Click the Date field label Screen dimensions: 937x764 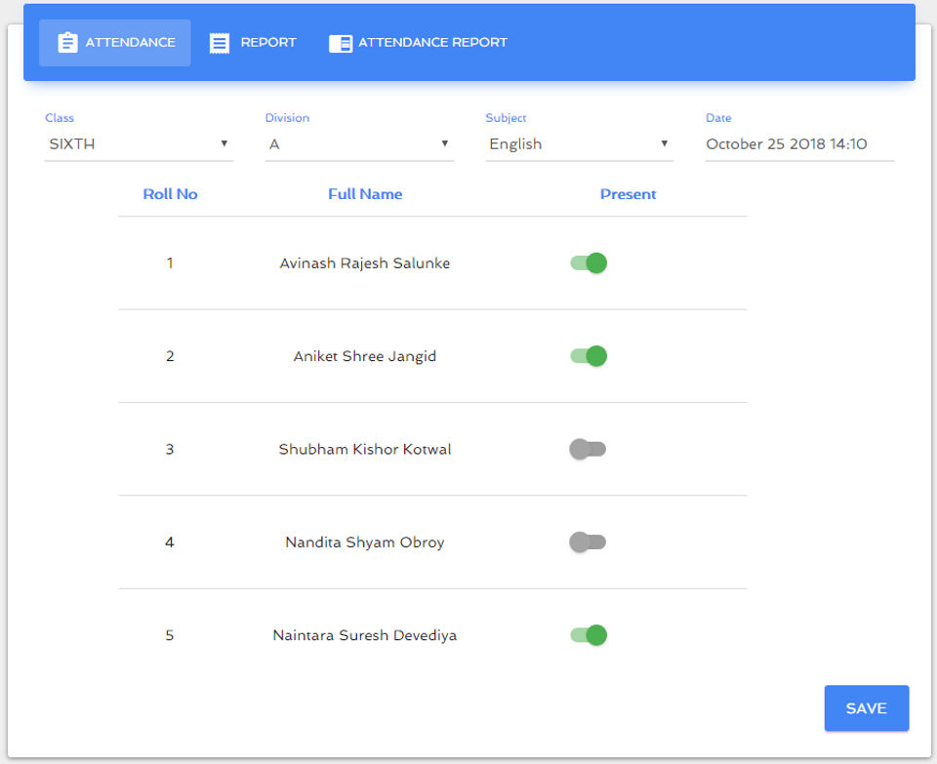pos(719,118)
